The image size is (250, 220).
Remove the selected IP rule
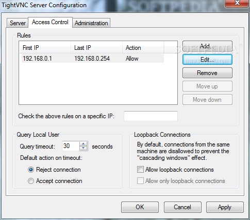[x=207, y=73]
